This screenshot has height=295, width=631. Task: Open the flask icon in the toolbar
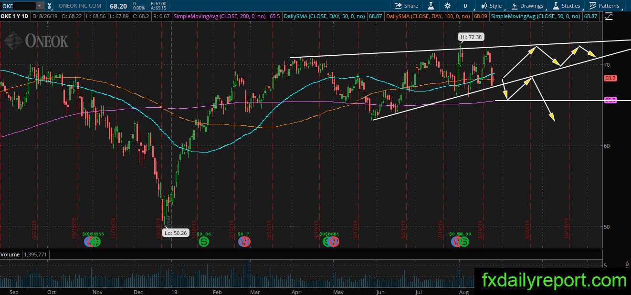(x=431, y=6)
